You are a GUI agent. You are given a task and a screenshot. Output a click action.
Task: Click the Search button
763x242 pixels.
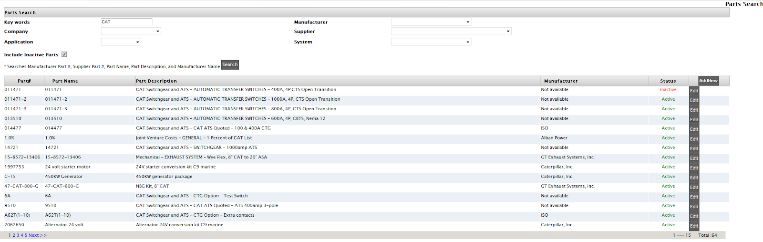[230, 65]
